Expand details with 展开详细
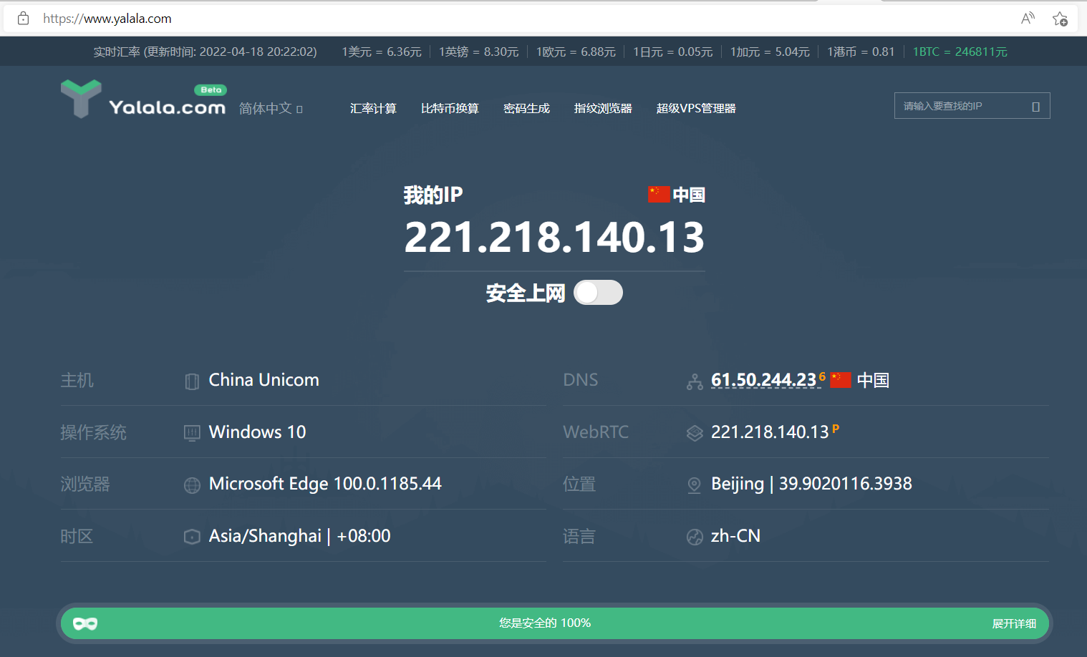Viewport: 1087px width, 657px height. tap(1014, 623)
